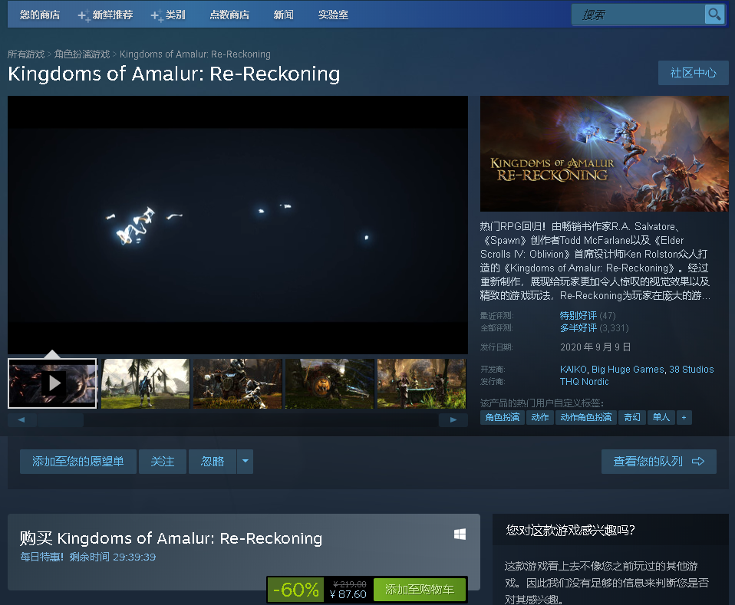
Task: Open all reviews 多半好评 link
Action: (578, 328)
